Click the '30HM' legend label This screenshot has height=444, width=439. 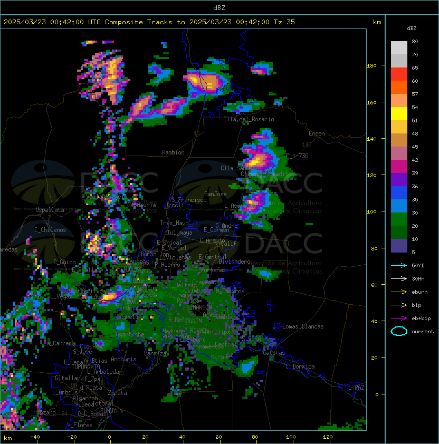point(418,278)
